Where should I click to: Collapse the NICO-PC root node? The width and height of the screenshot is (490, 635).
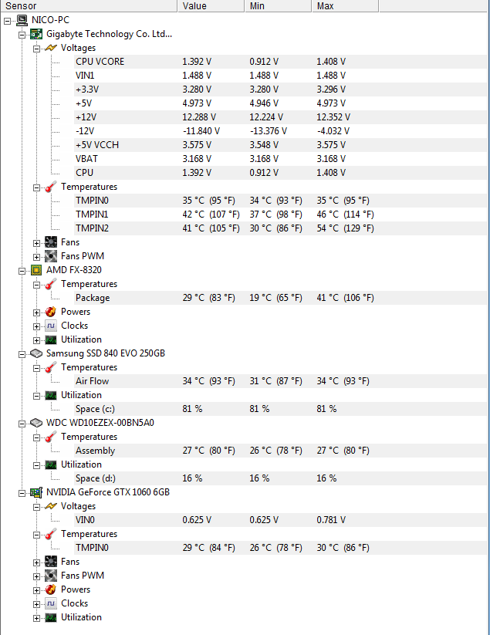pyautogui.click(x=7, y=21)
